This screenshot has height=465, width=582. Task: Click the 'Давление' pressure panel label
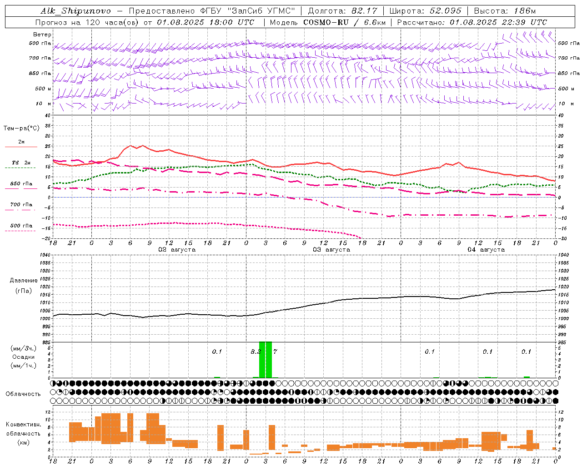tap(24, 281)
